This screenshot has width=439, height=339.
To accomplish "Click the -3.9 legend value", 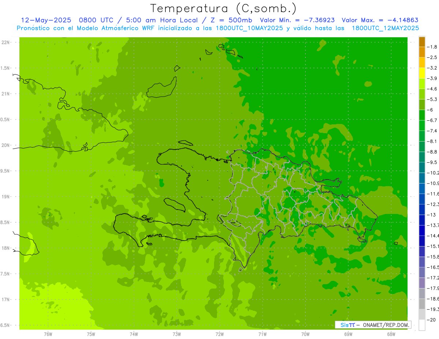I will tap(433, 78).
